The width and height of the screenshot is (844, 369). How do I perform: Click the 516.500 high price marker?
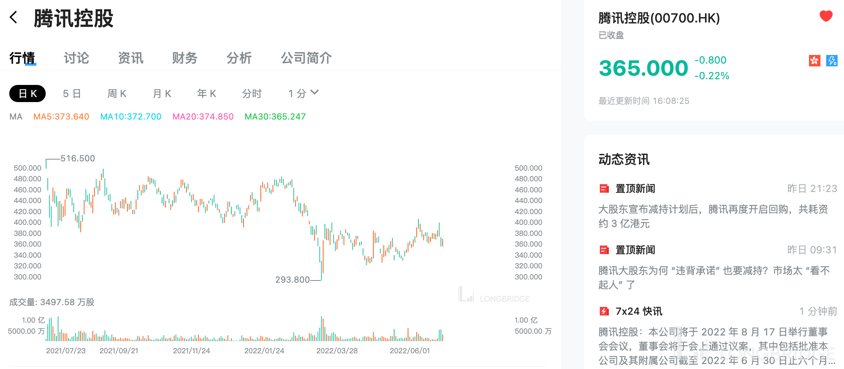77,158
